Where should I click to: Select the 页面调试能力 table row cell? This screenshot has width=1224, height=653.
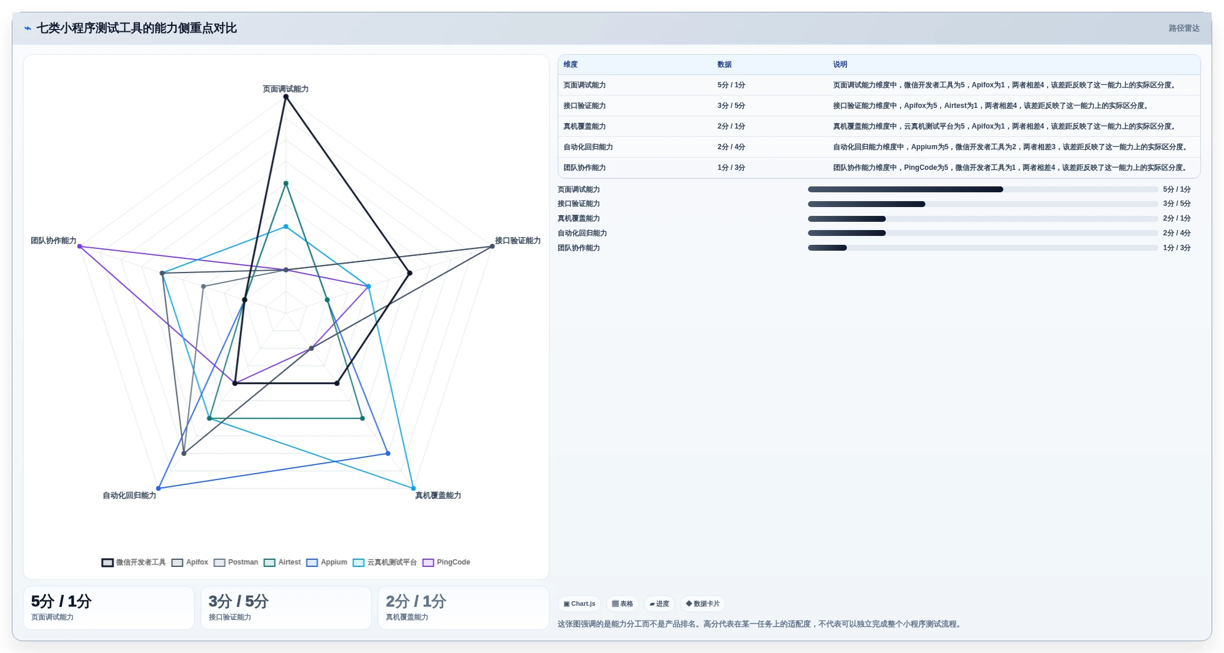585,85
